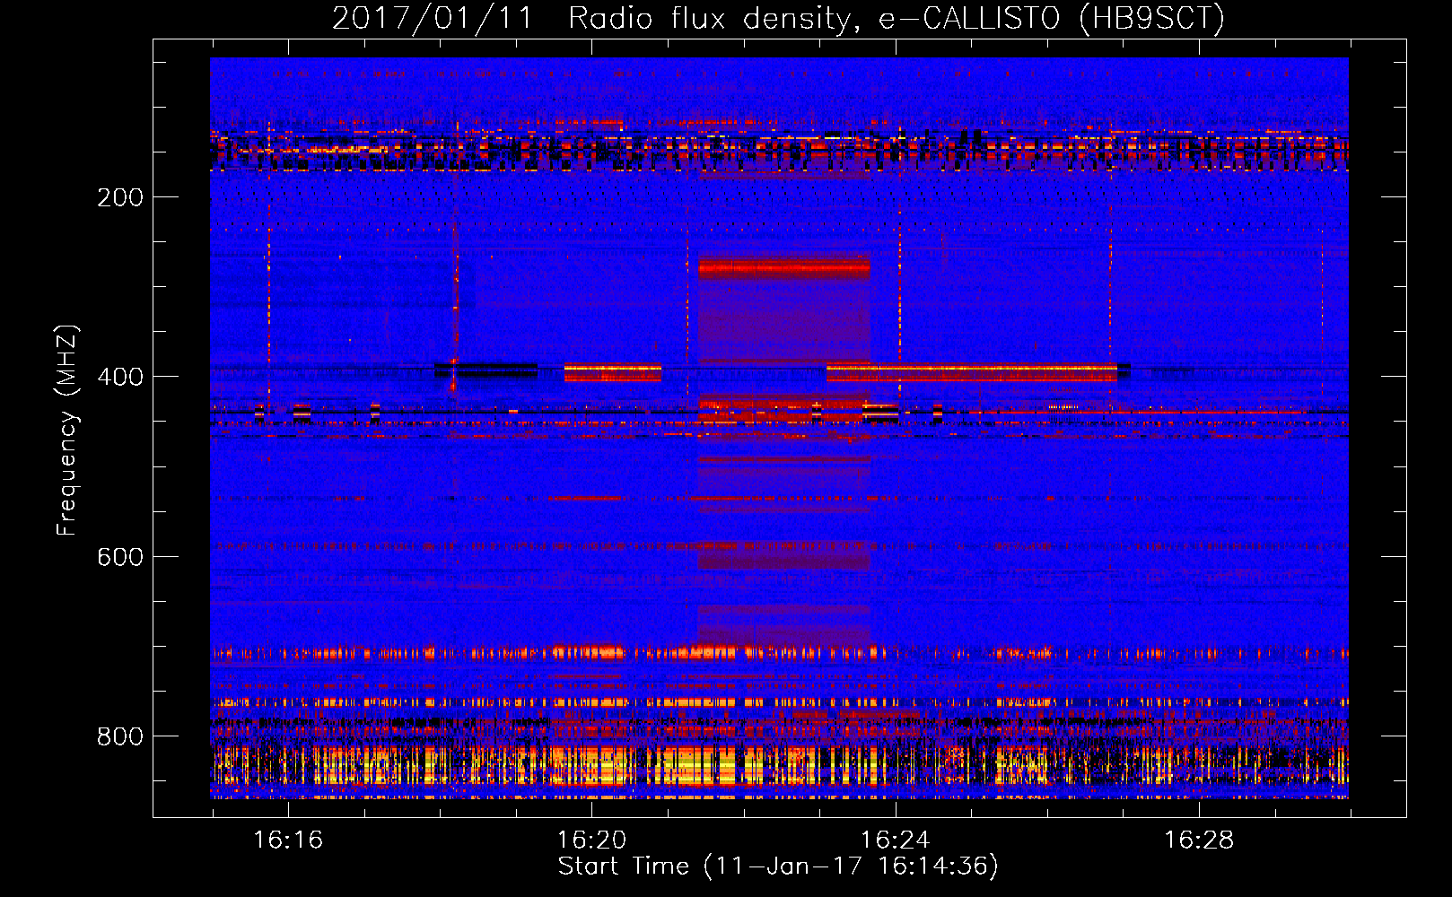The image size is (1452, 897).
Task: Click the 16:24 time tick label
Action: (x=896, y=840)
